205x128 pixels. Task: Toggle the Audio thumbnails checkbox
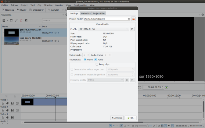pos(95,60)
